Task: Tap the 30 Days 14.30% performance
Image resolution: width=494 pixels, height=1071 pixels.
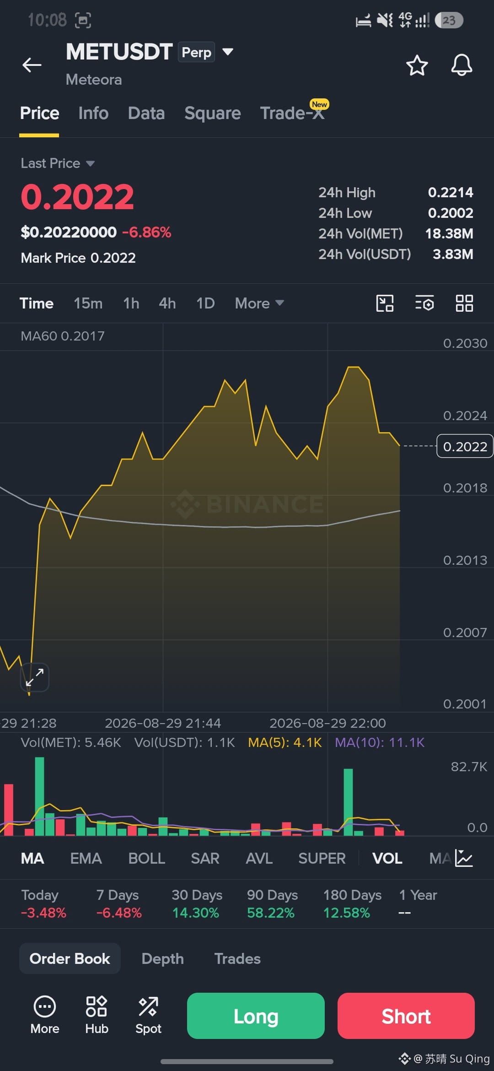Action: point(197,903)
